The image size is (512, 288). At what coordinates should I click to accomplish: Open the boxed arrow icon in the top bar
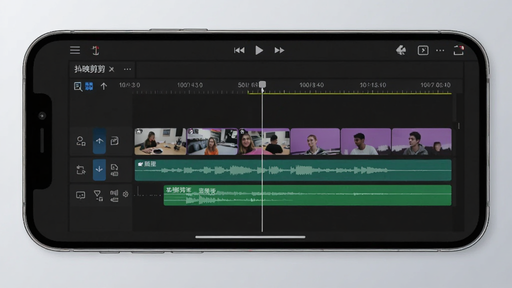tap(423, 50)
